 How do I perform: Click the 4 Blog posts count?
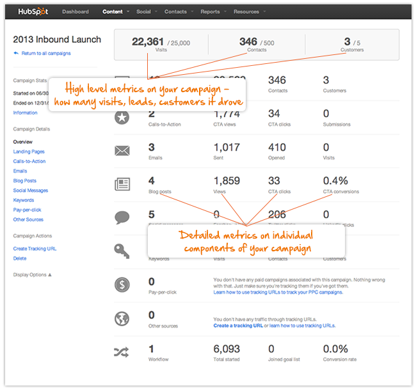tap(152, 181)
